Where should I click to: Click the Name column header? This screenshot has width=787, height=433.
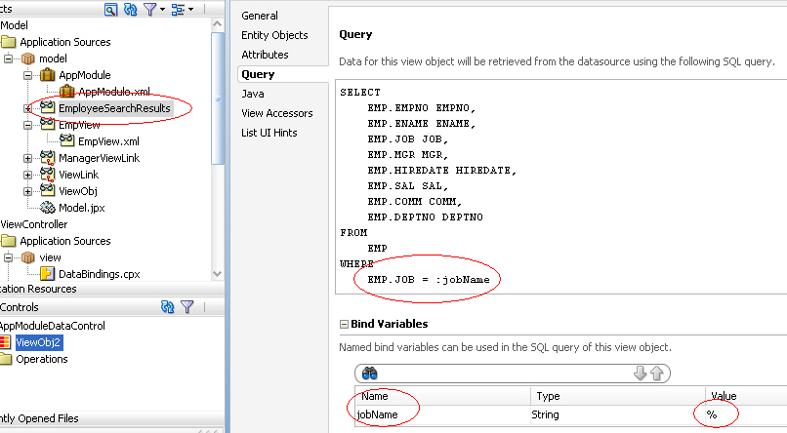tap(442, 396)
